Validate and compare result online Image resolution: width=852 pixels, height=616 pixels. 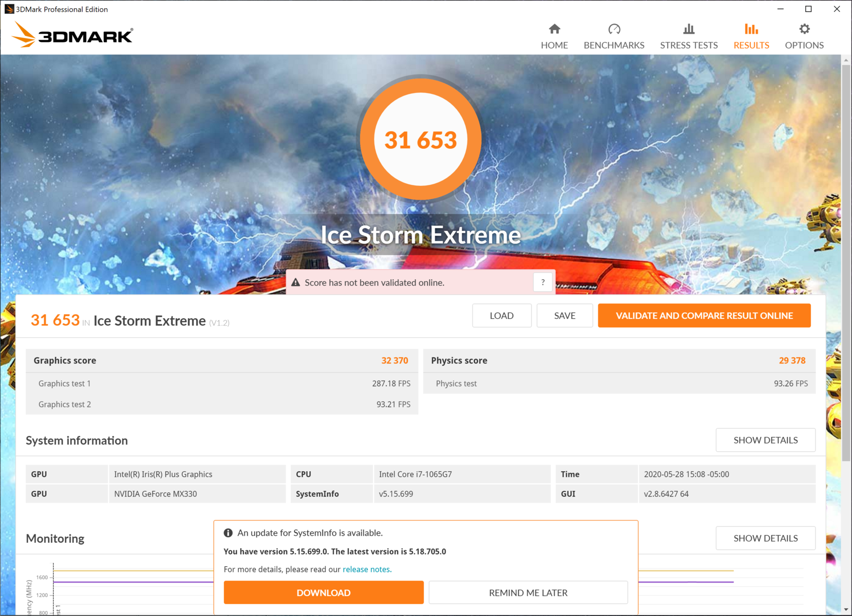tap(704, 316)
